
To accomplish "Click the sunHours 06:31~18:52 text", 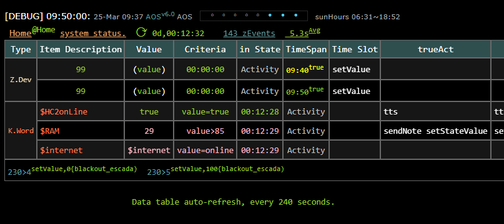I will tap(357, 17).
